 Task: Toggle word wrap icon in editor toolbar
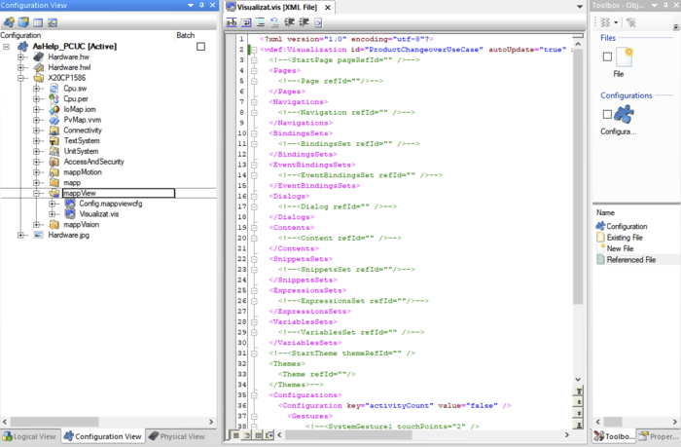coord(246,22)
